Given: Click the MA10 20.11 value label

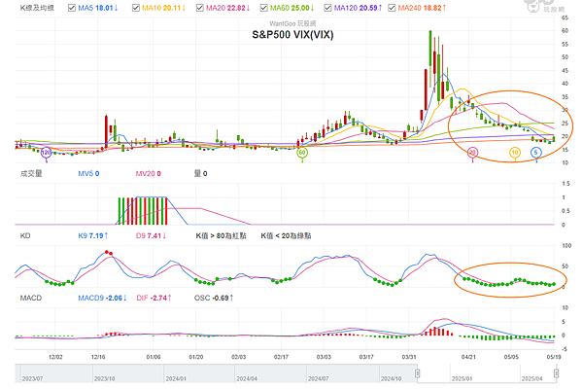Looking at the screenshot, I should (x=163, y=8).
